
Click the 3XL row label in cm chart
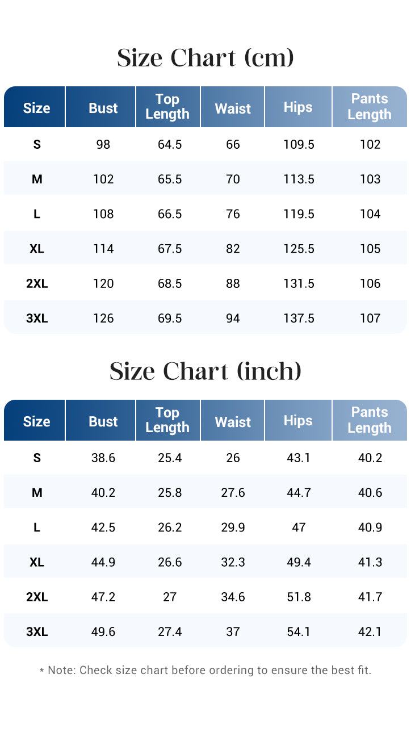[x=37, y=318]
